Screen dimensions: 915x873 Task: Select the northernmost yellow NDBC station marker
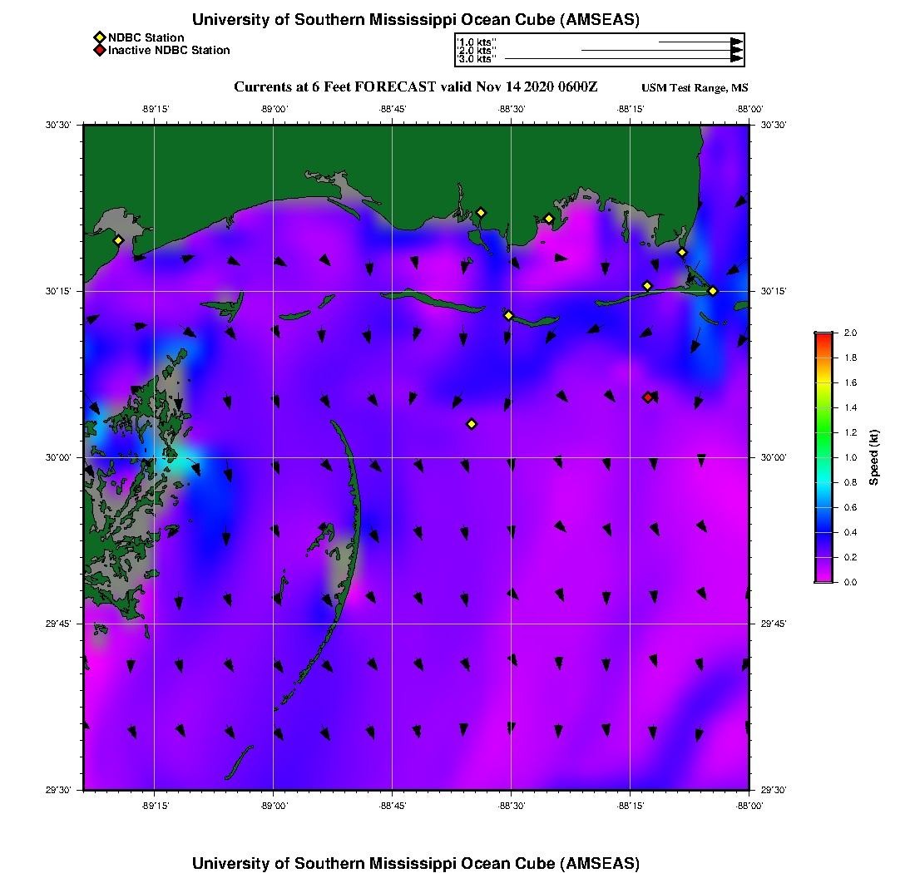tap(481, 212)
